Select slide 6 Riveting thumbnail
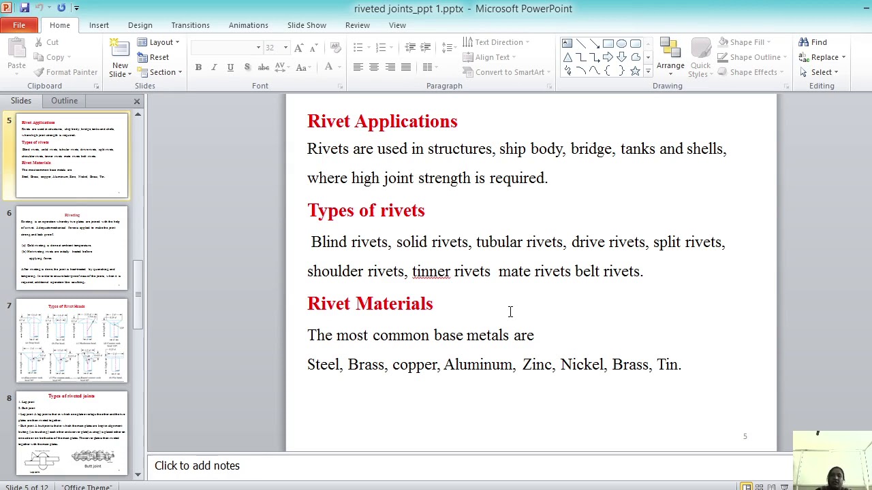The width and height of the screenshot is (872, 490). pos(72,248)
